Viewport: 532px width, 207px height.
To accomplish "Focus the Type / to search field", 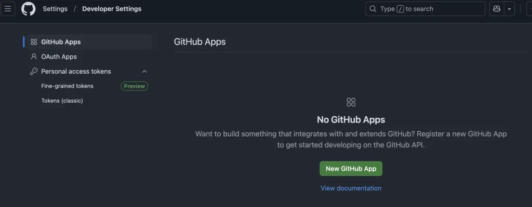I will coord(425,9).
